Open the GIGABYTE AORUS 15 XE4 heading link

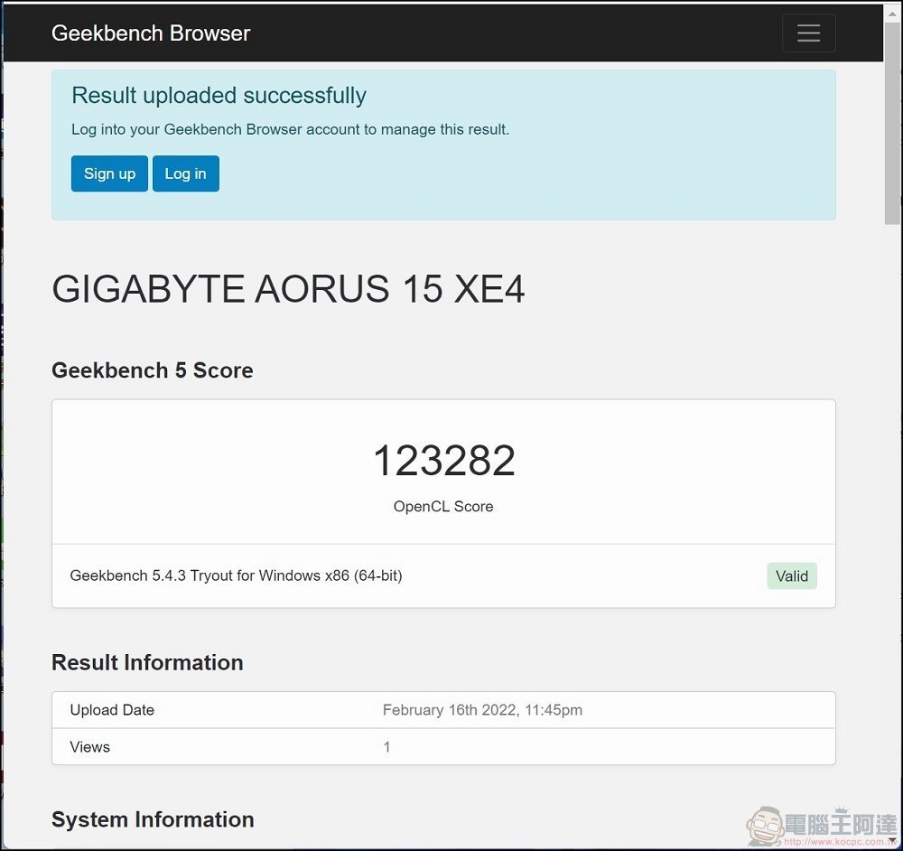289,289
